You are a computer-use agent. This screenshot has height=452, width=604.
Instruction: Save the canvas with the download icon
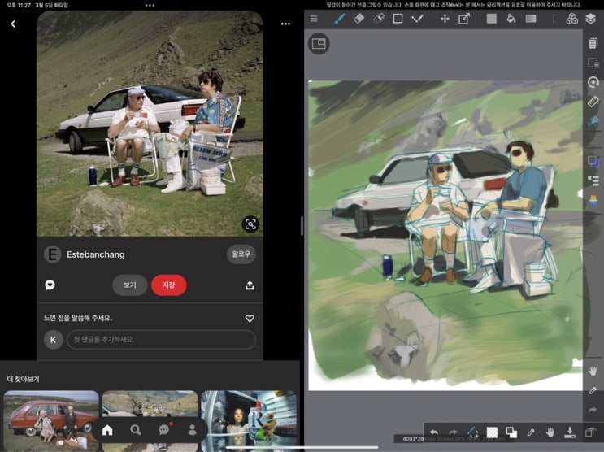tap(570, 432)
